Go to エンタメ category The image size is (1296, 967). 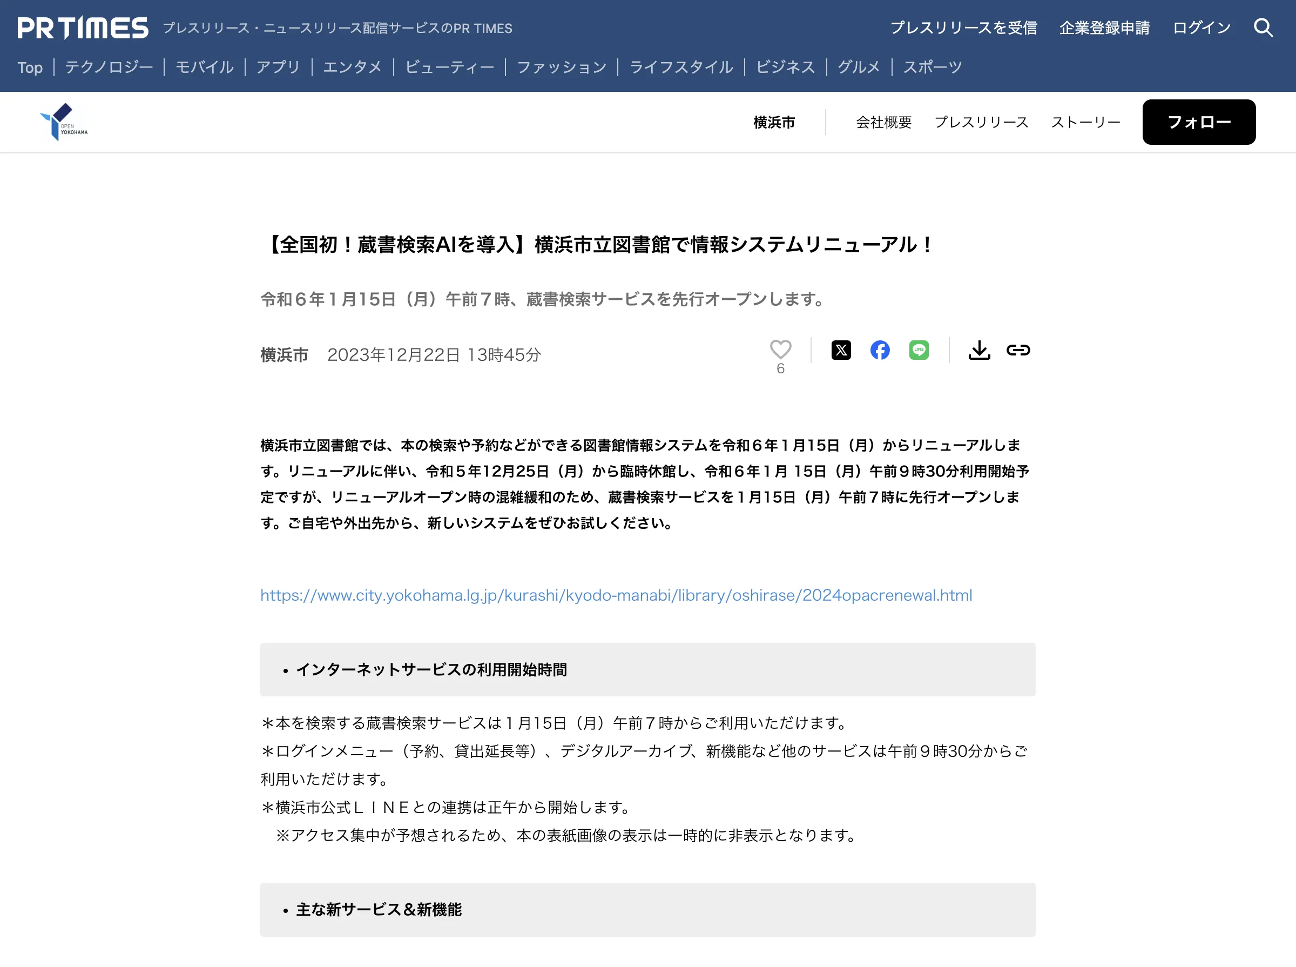coord(352,68)
